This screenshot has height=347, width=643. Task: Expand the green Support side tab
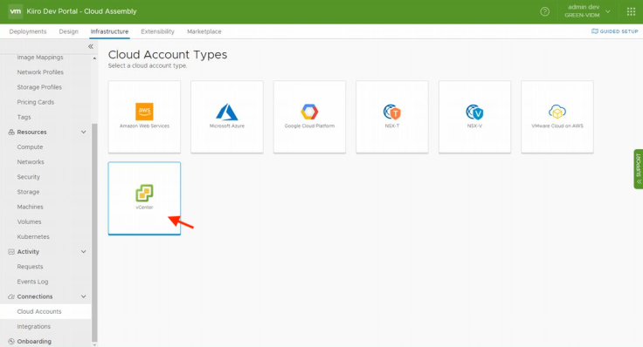(638, 169)
